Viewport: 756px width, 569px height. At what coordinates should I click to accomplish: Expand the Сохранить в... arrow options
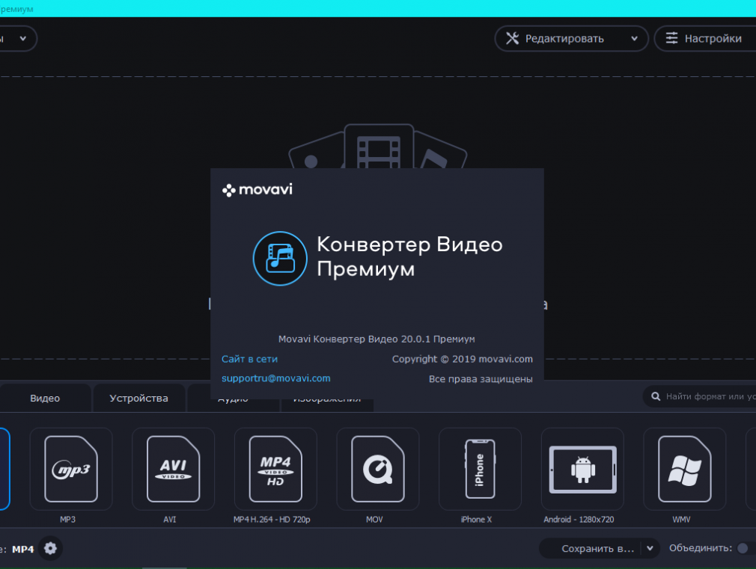650,548
